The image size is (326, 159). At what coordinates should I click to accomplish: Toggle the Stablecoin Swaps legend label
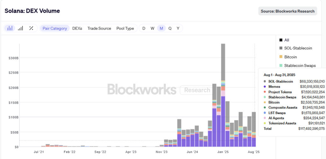tap(300, 66)
